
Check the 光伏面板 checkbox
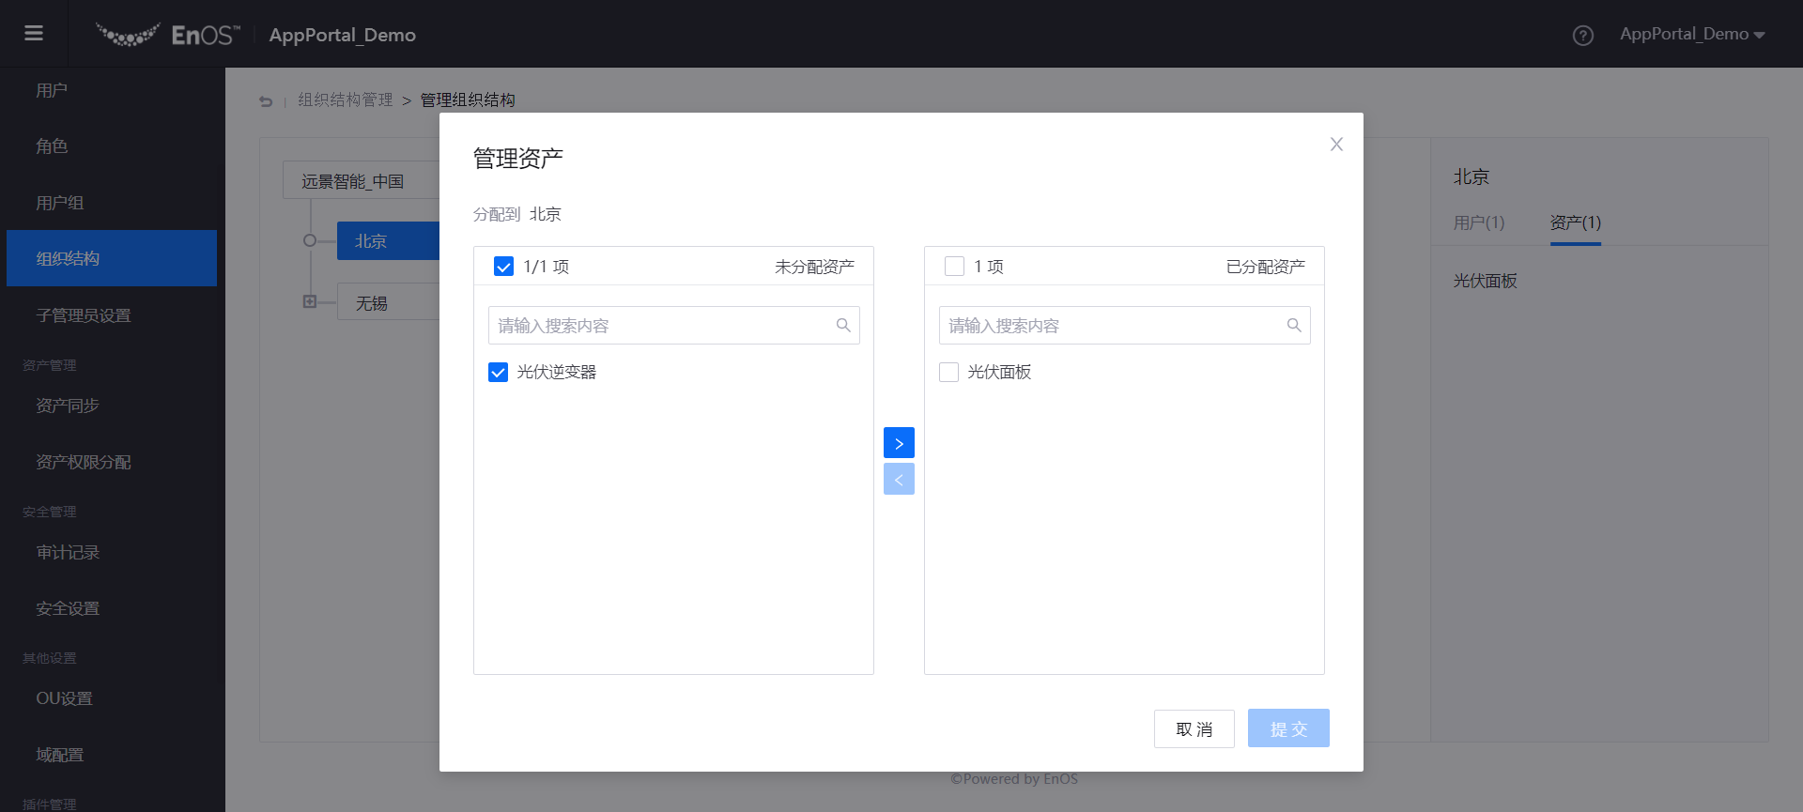[x=949, y=373]
